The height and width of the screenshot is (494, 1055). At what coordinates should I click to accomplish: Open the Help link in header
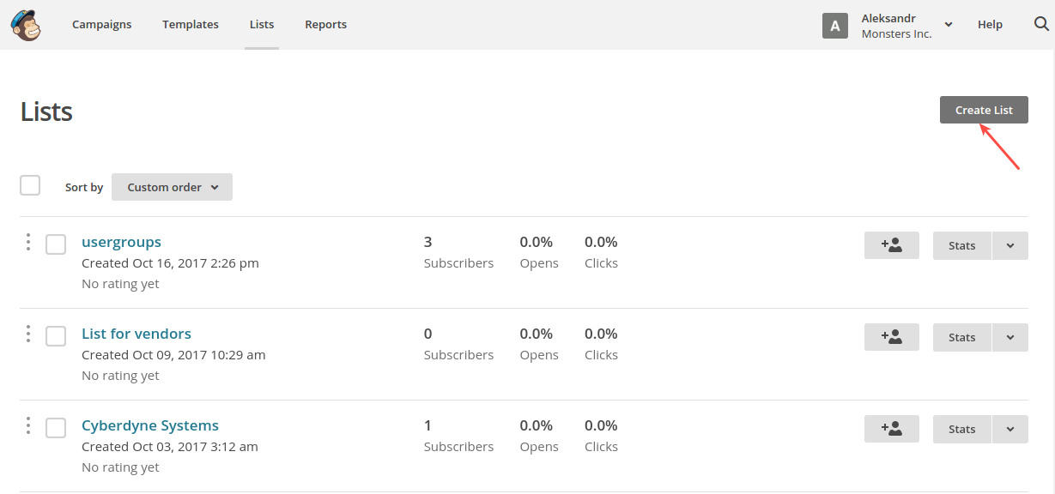coord(990,24)
